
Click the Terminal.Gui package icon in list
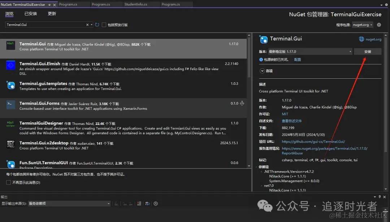point(11,45)
